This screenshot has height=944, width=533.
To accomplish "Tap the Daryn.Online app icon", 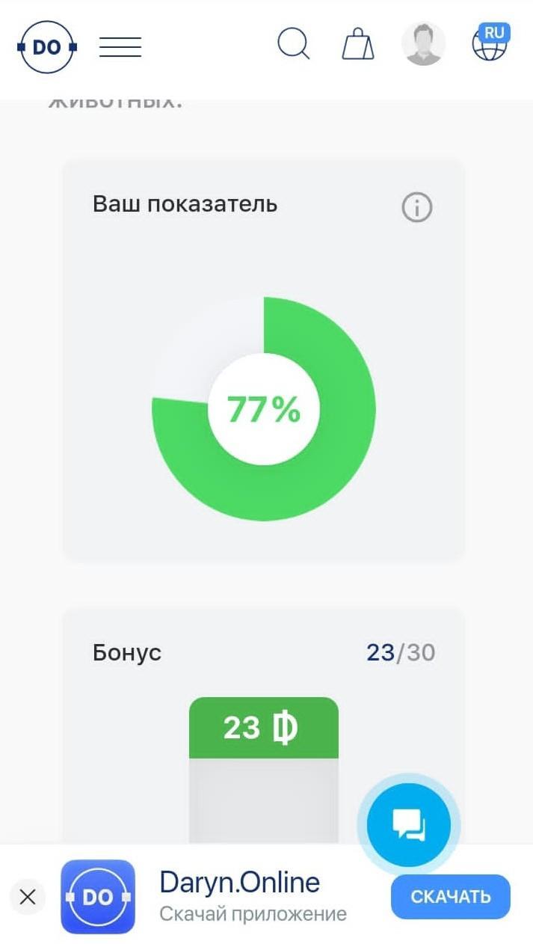I will coord(98,897).
